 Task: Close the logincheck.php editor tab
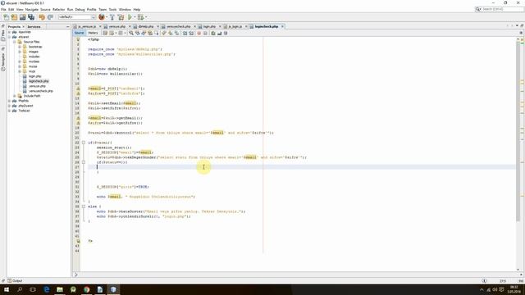click(x=282, y=26)
